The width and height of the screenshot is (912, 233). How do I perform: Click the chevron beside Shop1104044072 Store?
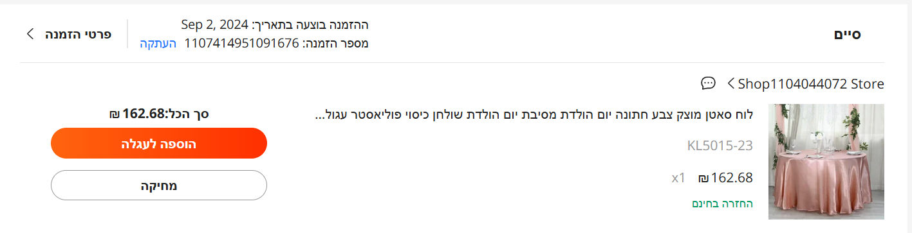point(731,83)
